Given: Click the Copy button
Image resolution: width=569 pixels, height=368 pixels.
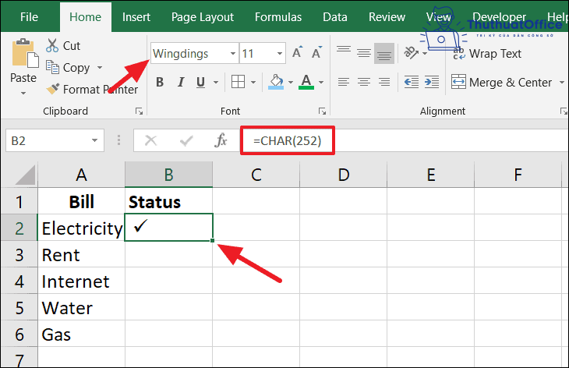Looking at the screenshot, I should click(x=68, y=68).
